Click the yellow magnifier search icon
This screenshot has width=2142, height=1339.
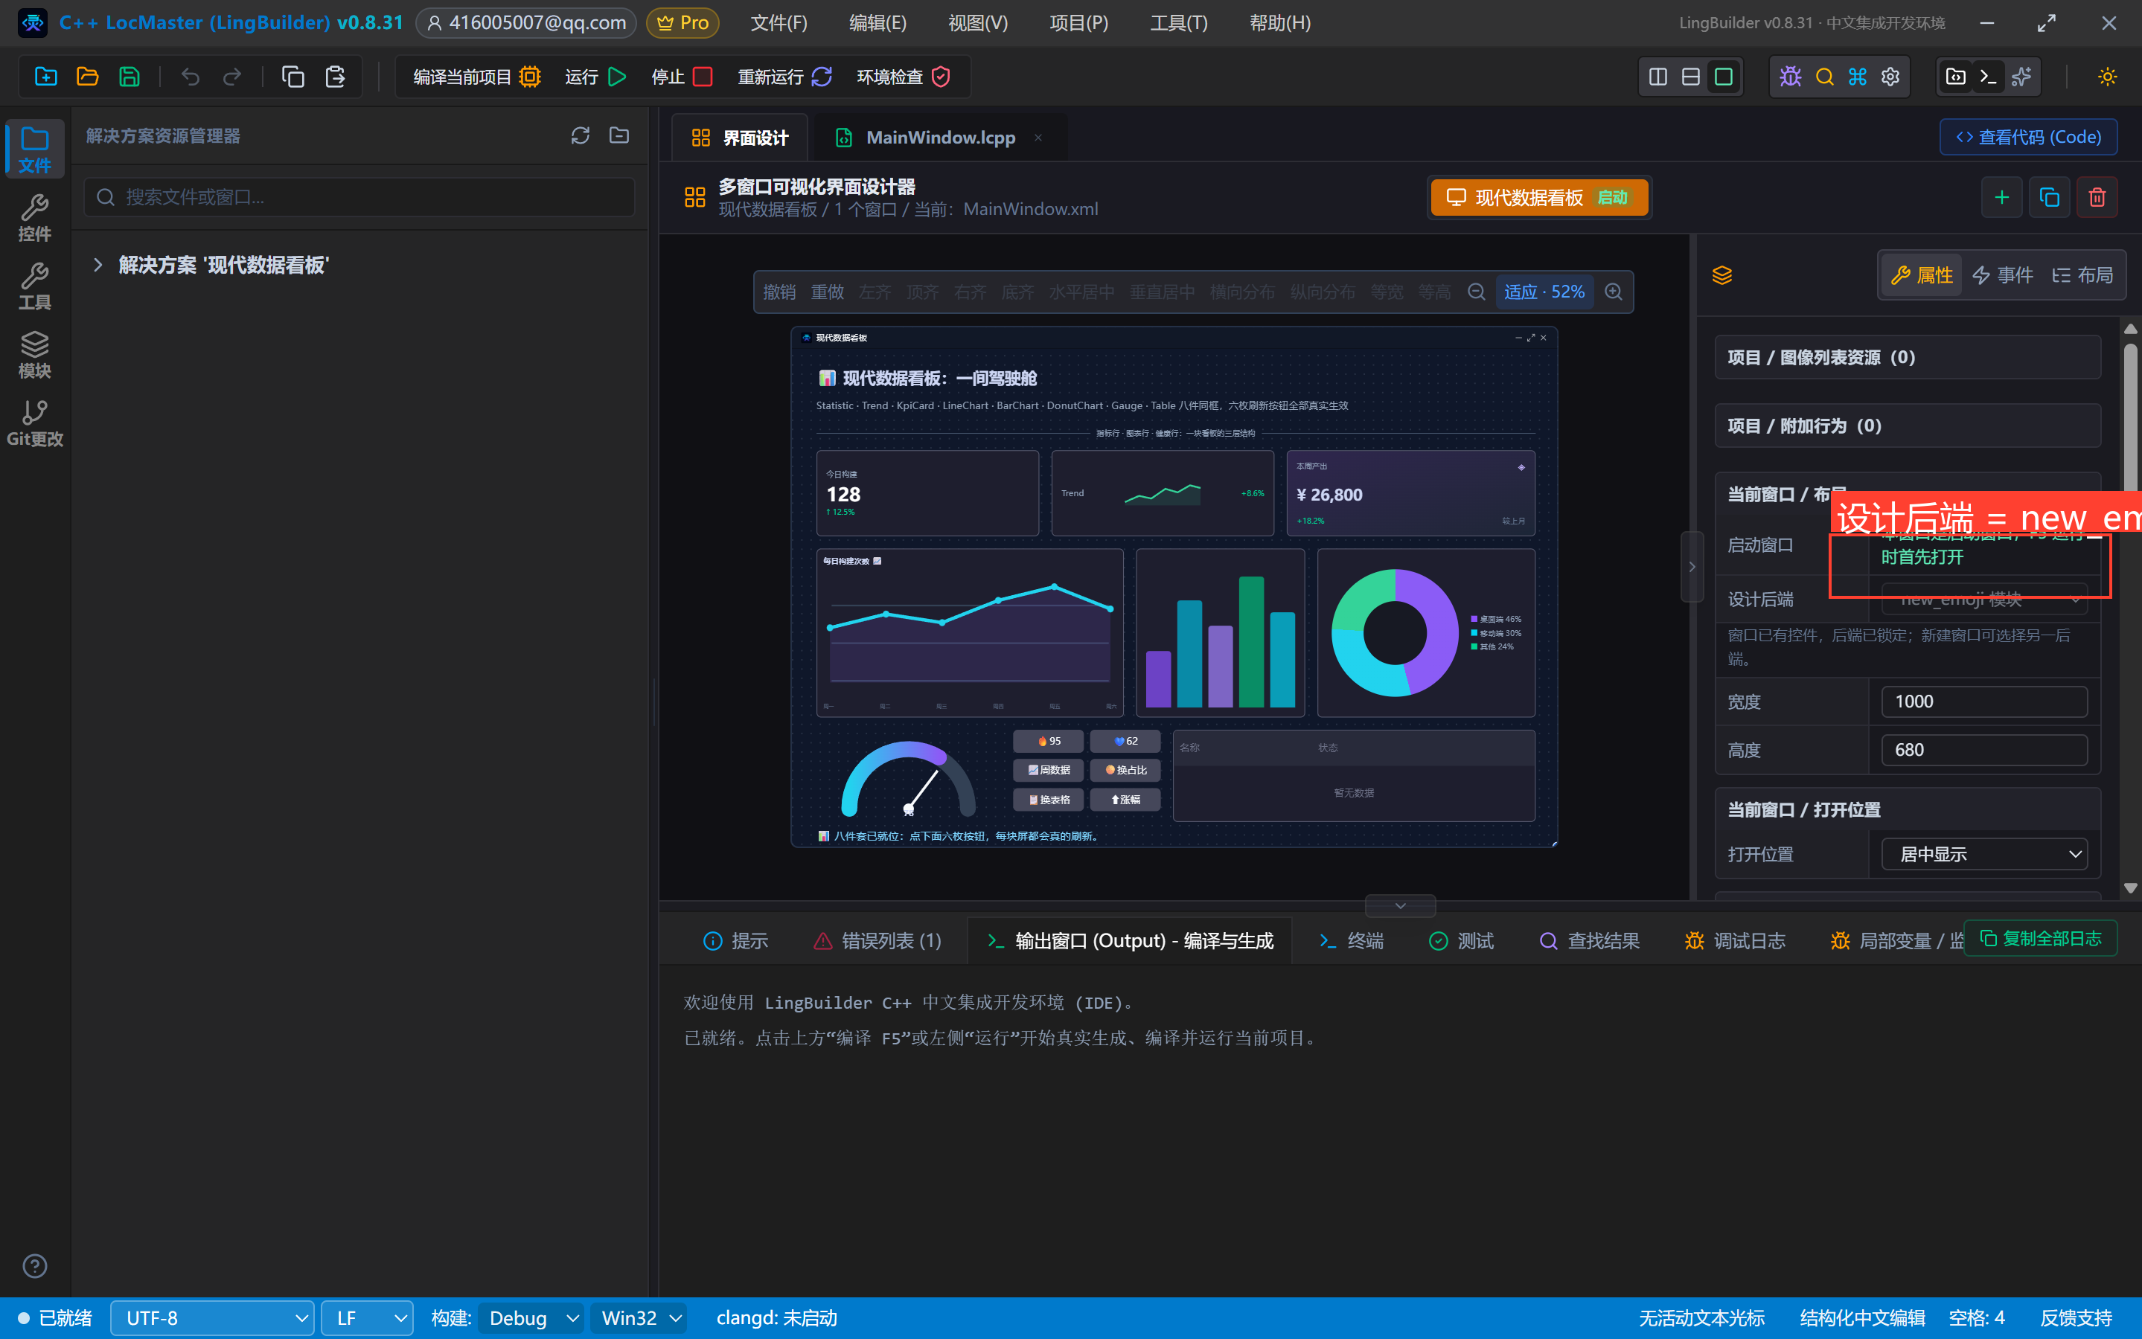(x=1824, y=77)
